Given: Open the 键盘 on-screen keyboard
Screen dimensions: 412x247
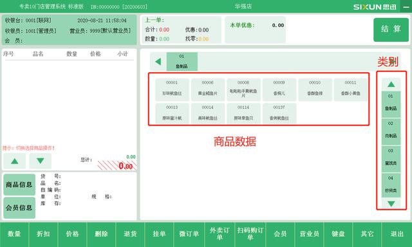Looking at the screenshot, I should 338,234.
